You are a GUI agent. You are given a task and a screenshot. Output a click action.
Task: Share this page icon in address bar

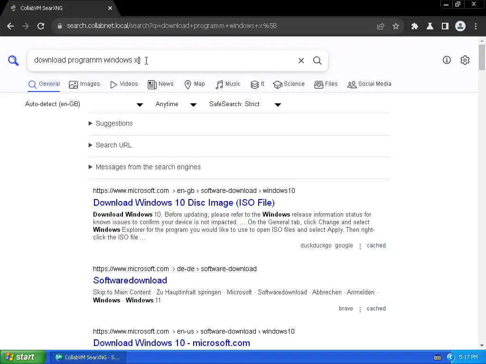pyautogui.click(x=380, y=27)
